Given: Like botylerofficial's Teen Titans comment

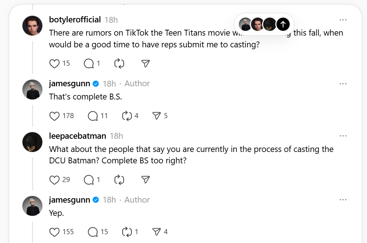Looking at the screenshot, I should [54, 64].
